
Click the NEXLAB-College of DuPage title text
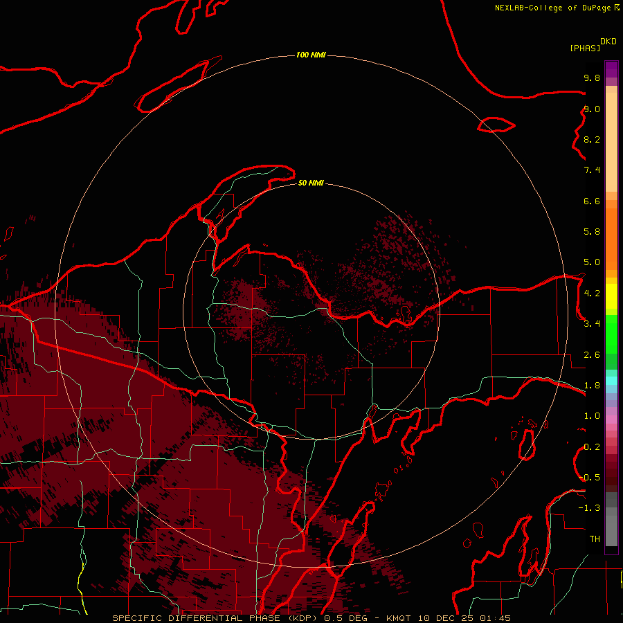[552, 8]
